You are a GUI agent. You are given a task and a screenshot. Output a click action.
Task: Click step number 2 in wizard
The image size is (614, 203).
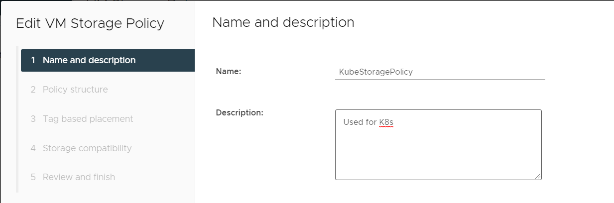[x=33, y=90]
